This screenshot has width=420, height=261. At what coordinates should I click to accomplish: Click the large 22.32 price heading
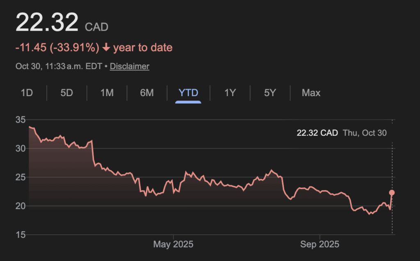point(47,22)
